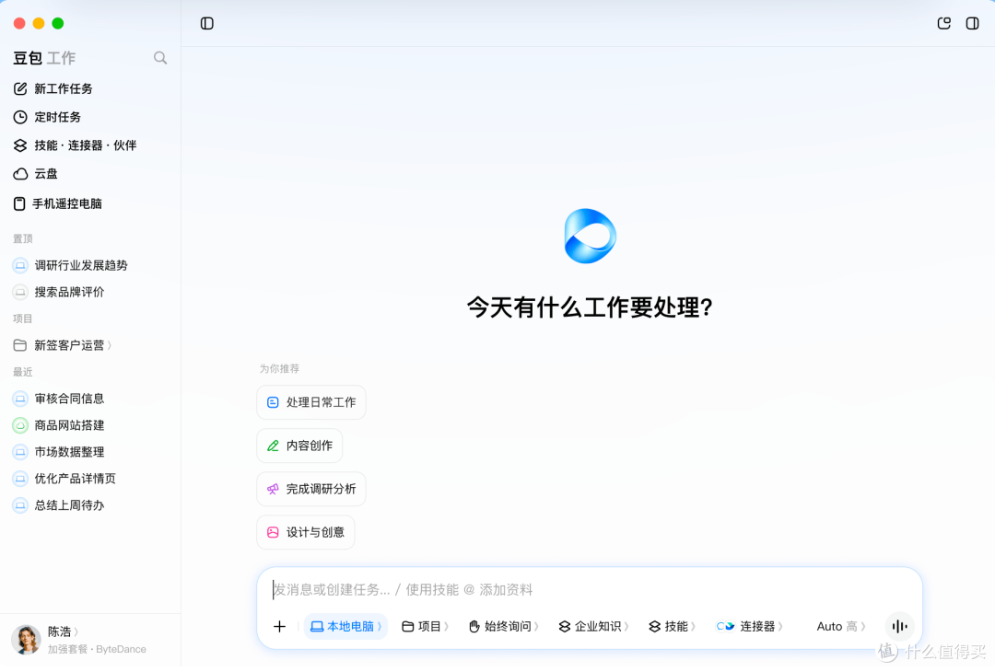Click the telescope icon in 完成调研分析
This screenshot has width=995, height=672.
[273, 489]
